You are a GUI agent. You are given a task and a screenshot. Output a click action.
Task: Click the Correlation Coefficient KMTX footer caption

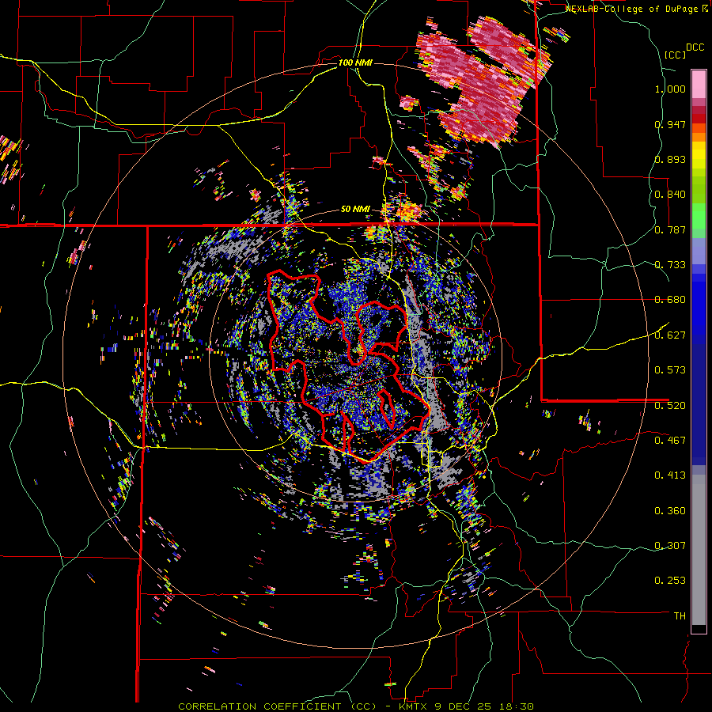(356, 706)
